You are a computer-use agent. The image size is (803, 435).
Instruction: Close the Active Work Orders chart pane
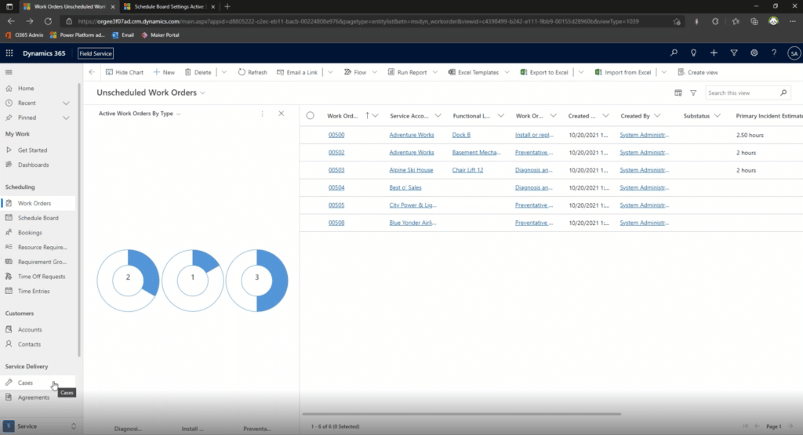click(x=282, y=114)
